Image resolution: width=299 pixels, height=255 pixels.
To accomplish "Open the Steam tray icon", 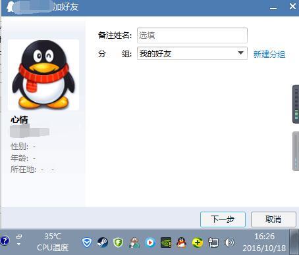I will tap(103, 243).
